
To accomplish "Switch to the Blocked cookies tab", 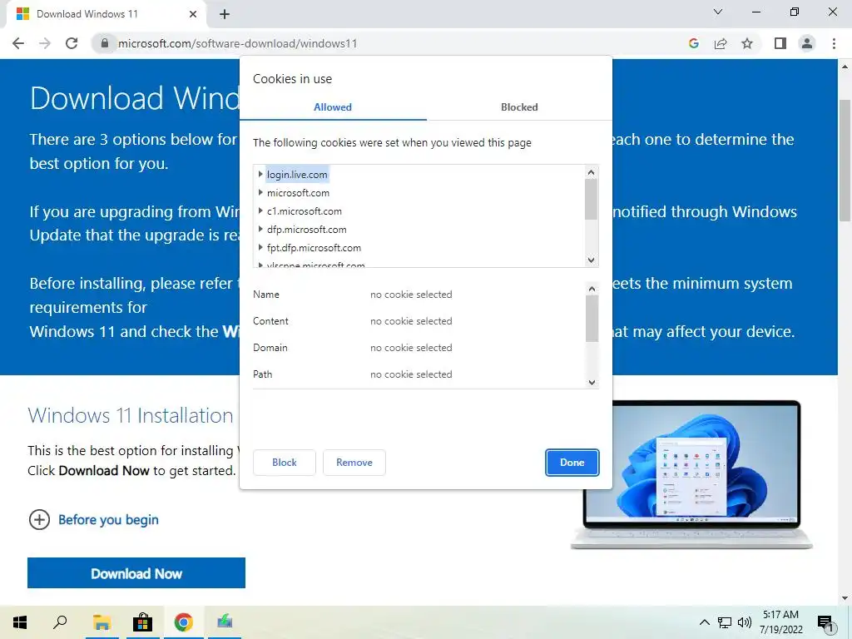I will (x=519, y=107).
